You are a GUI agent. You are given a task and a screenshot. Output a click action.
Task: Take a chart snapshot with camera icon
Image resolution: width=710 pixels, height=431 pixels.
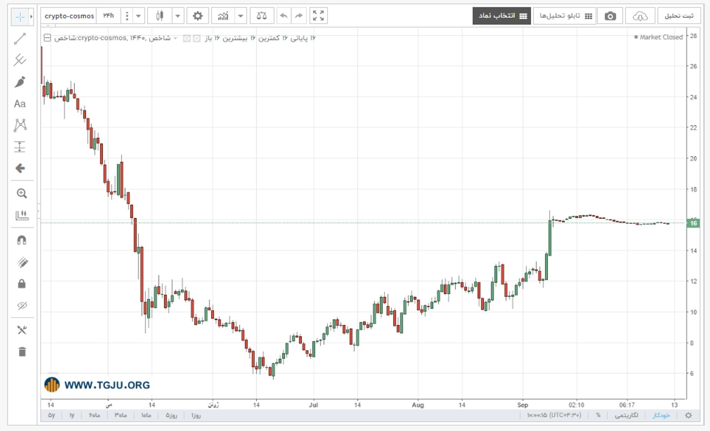click(x=610, y=16)
